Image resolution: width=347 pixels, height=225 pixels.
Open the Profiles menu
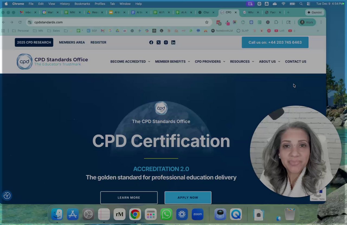(x=100, y=4)
